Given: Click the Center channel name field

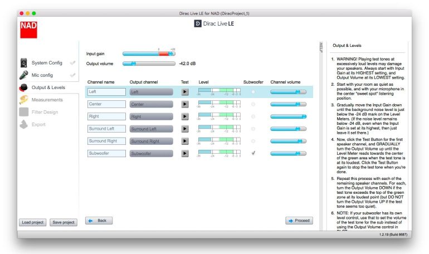Looking at the screenshot, I should tap(106, 104).
